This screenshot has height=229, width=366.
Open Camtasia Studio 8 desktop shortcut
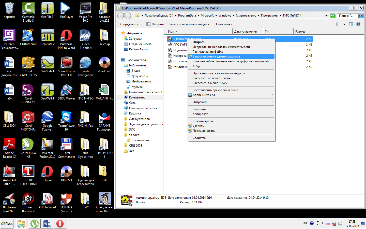[x=28, y=12]
